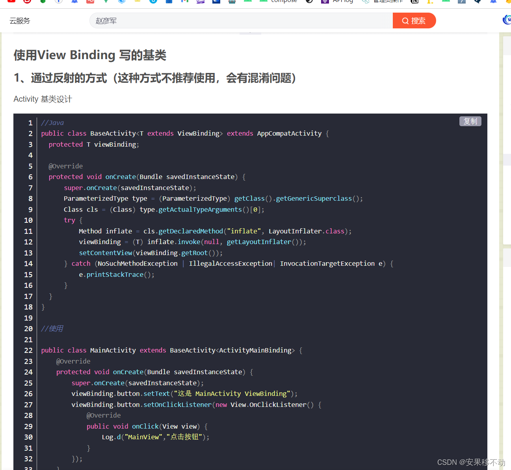511x470 pixels.
Task: Open the Gmail bookmark icon
Action: (x=184, y=1)
